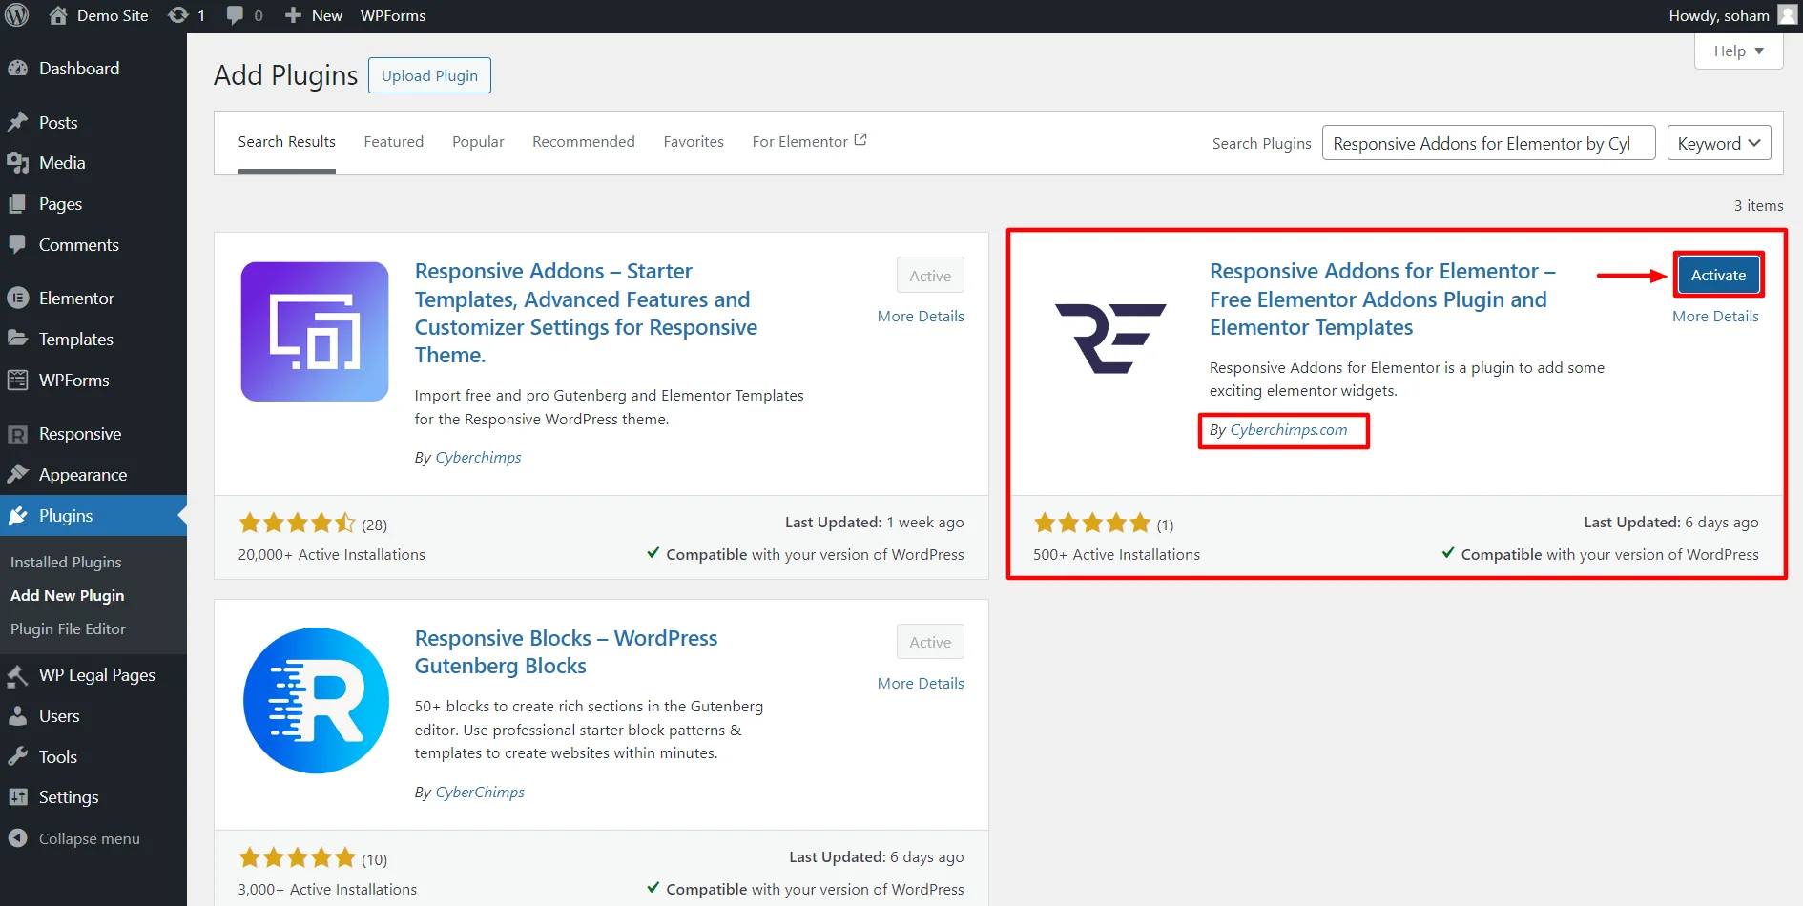This screenshot has height=906, width=1803.
Task: Click the Appearance brush icon in sidebar
Action: click(17, 475)
